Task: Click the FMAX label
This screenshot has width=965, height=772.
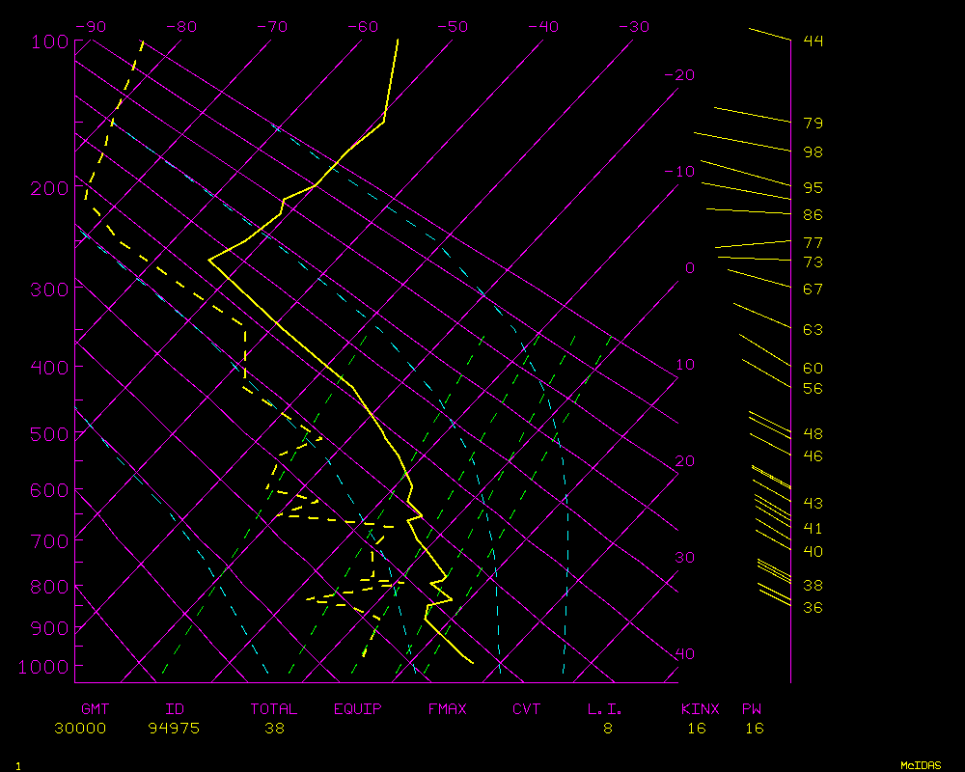Action: click(x=448, y=709)
